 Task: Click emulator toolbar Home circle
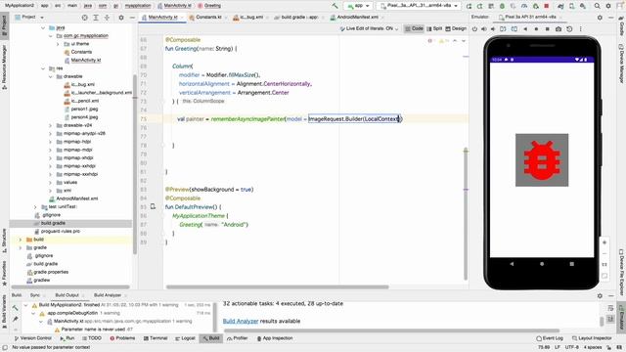coord(536,29)
